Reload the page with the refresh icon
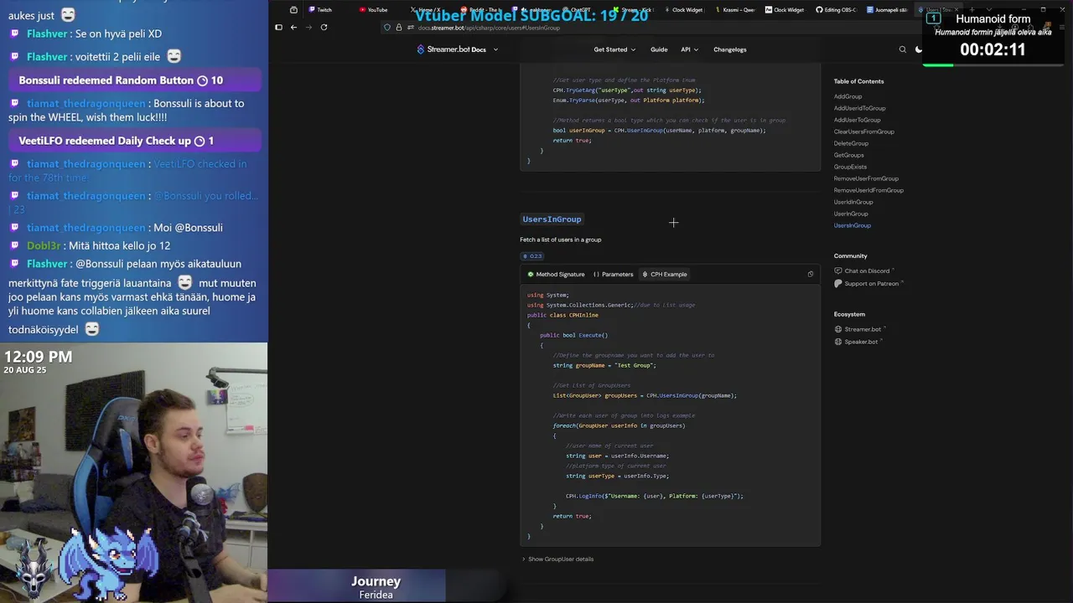This screenshot has height=603, width=1073. tap(324, 27)
